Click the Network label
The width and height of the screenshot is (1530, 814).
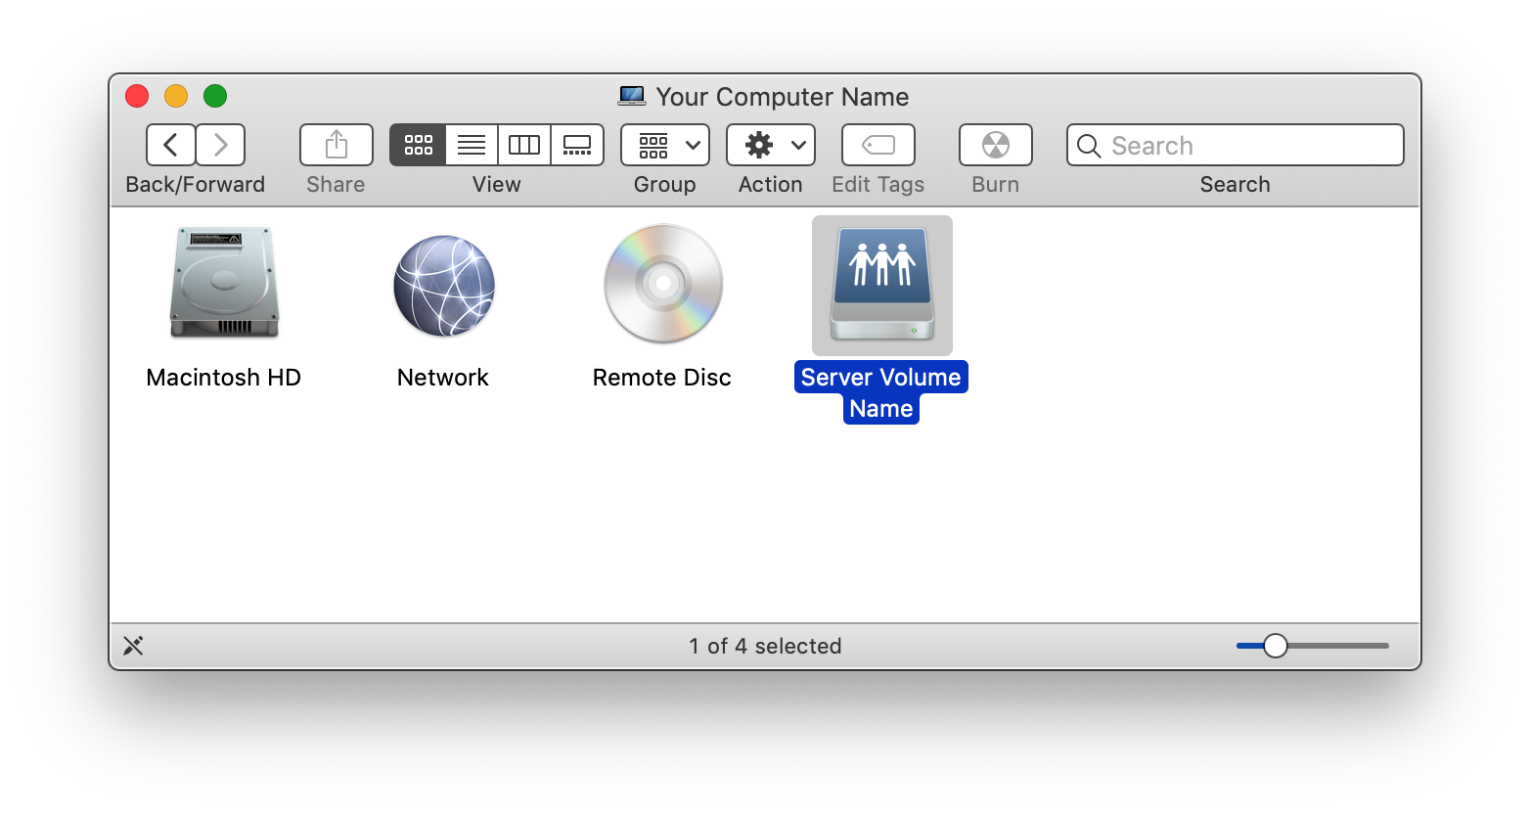(443, 378)
